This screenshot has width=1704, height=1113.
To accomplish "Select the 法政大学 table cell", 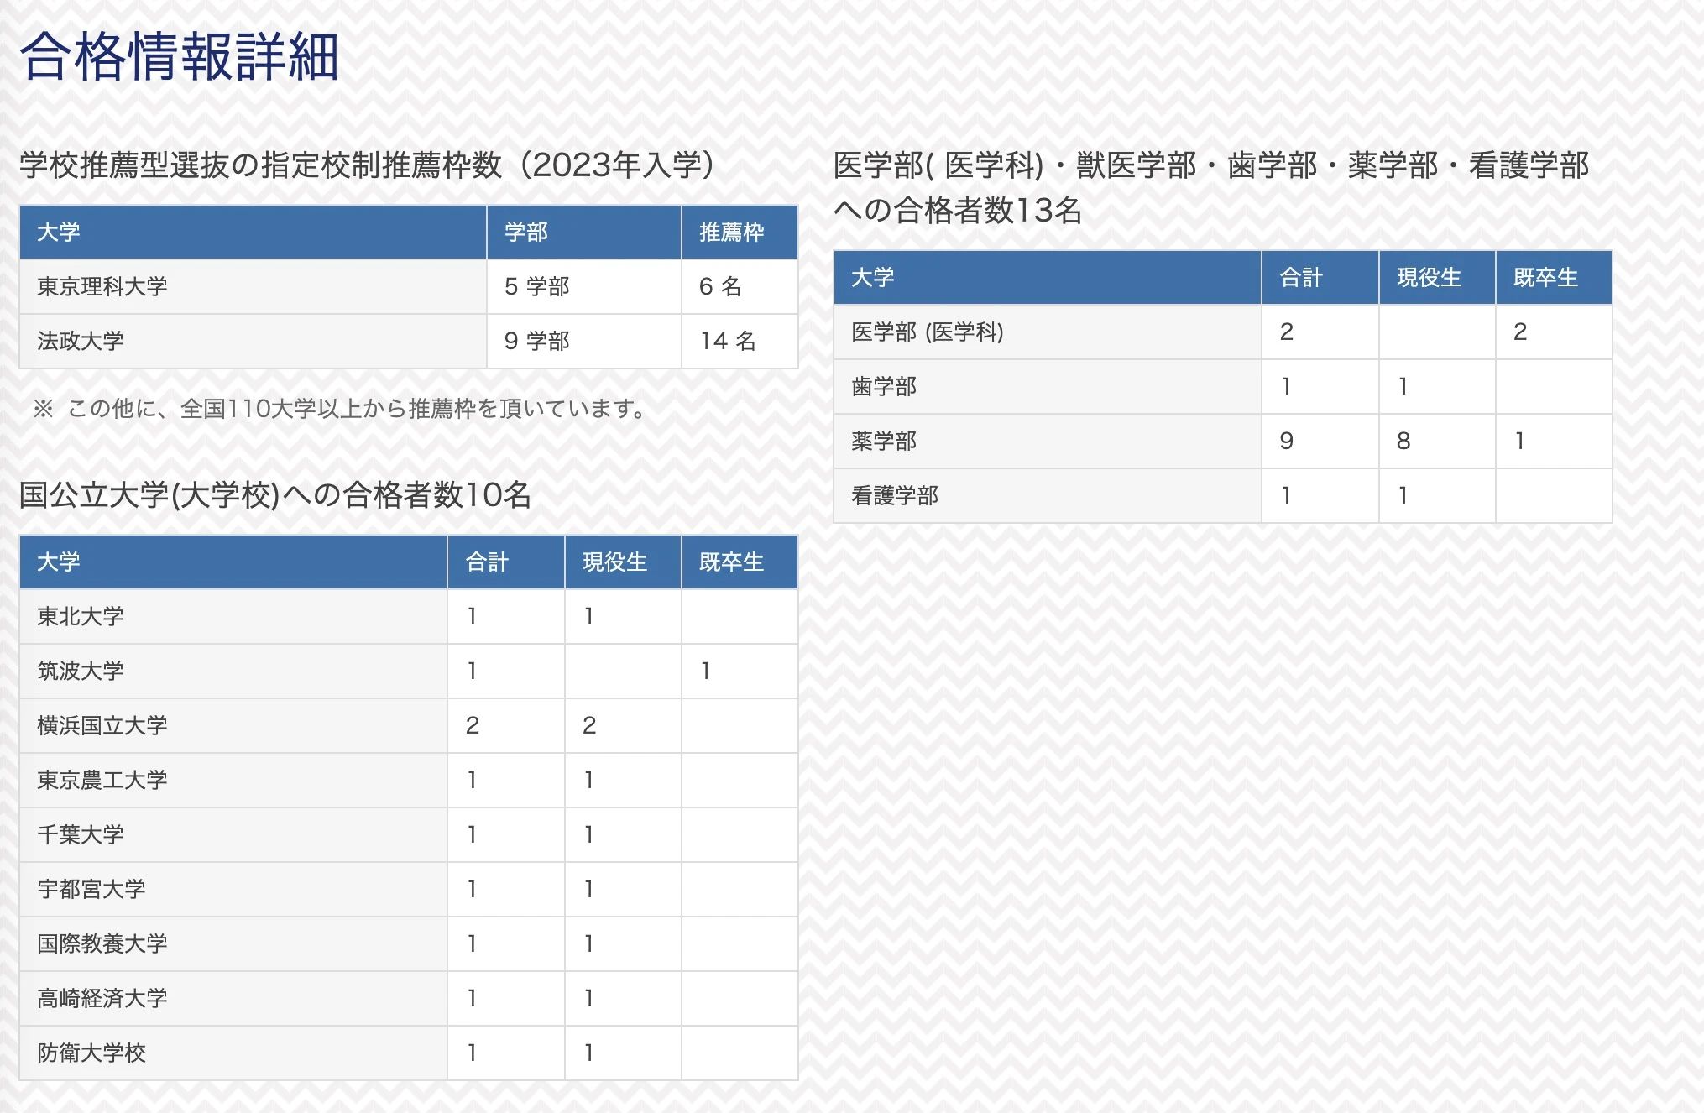I will coord(81,341).
